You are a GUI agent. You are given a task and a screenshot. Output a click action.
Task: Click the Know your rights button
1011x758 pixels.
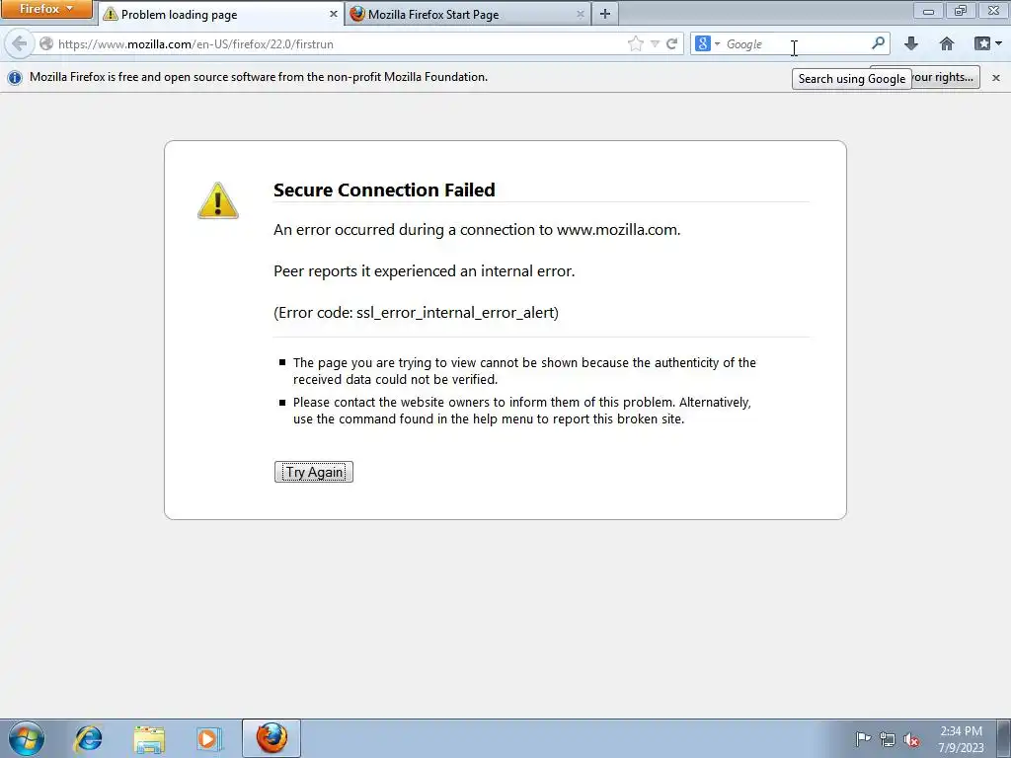pyautogui.click(x=946, y=77)
